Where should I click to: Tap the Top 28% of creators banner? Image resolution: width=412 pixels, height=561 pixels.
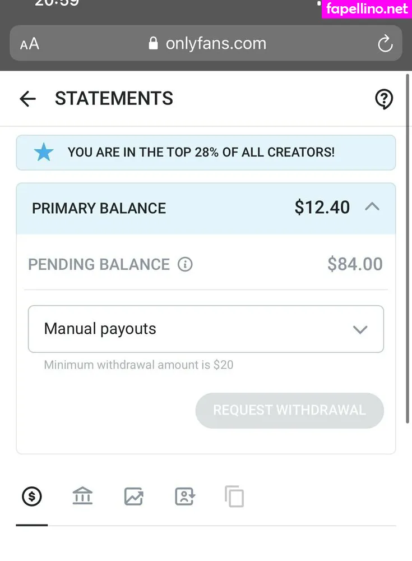[206, 152]
